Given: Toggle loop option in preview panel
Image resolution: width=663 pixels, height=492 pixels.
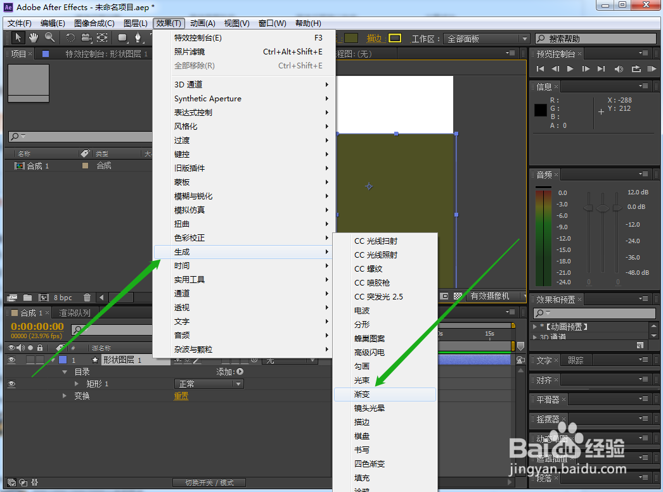Looking at the screenshot, I should coord(636,69).
